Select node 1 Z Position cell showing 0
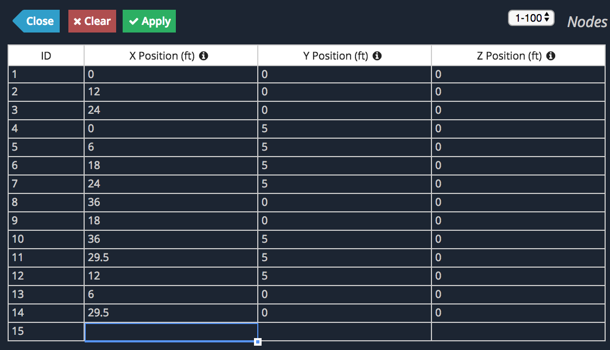Viewport: 610px width, 350px height. coord(518,74)
